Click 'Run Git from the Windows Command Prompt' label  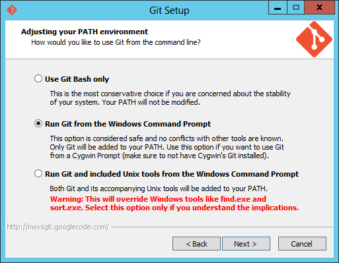[128, 124]
